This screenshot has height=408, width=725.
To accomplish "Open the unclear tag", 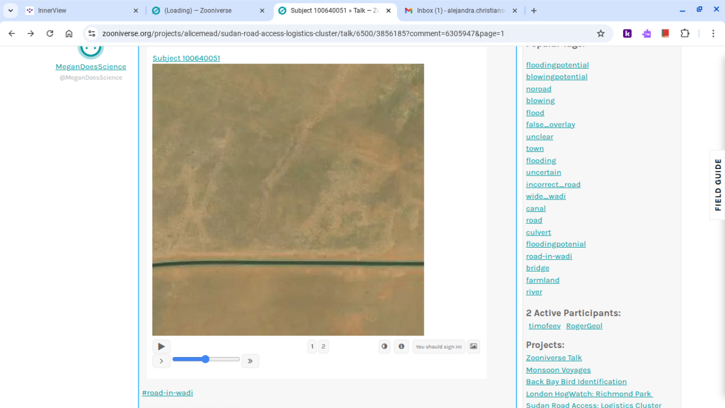I will point(540,136).
